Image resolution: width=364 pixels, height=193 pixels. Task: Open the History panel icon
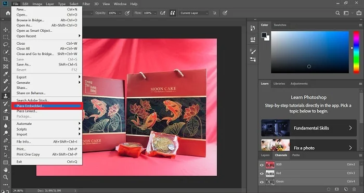(x=253, y=28)
